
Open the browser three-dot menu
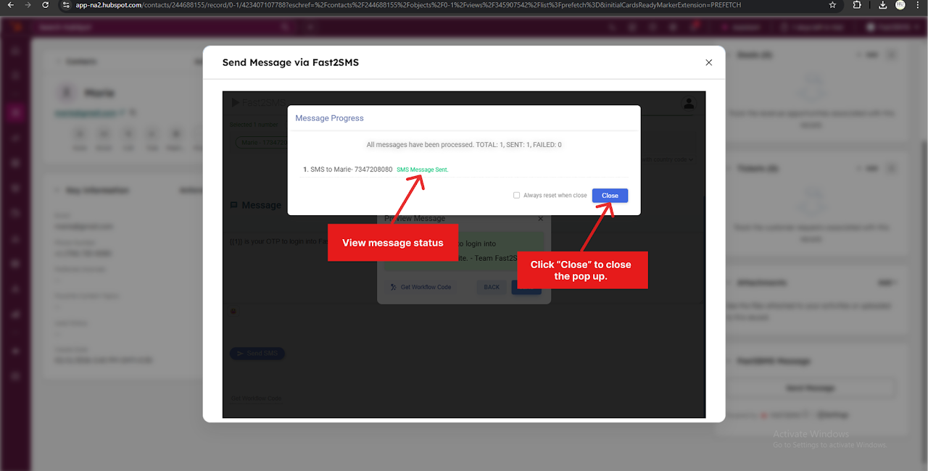[x=919, y=5]
